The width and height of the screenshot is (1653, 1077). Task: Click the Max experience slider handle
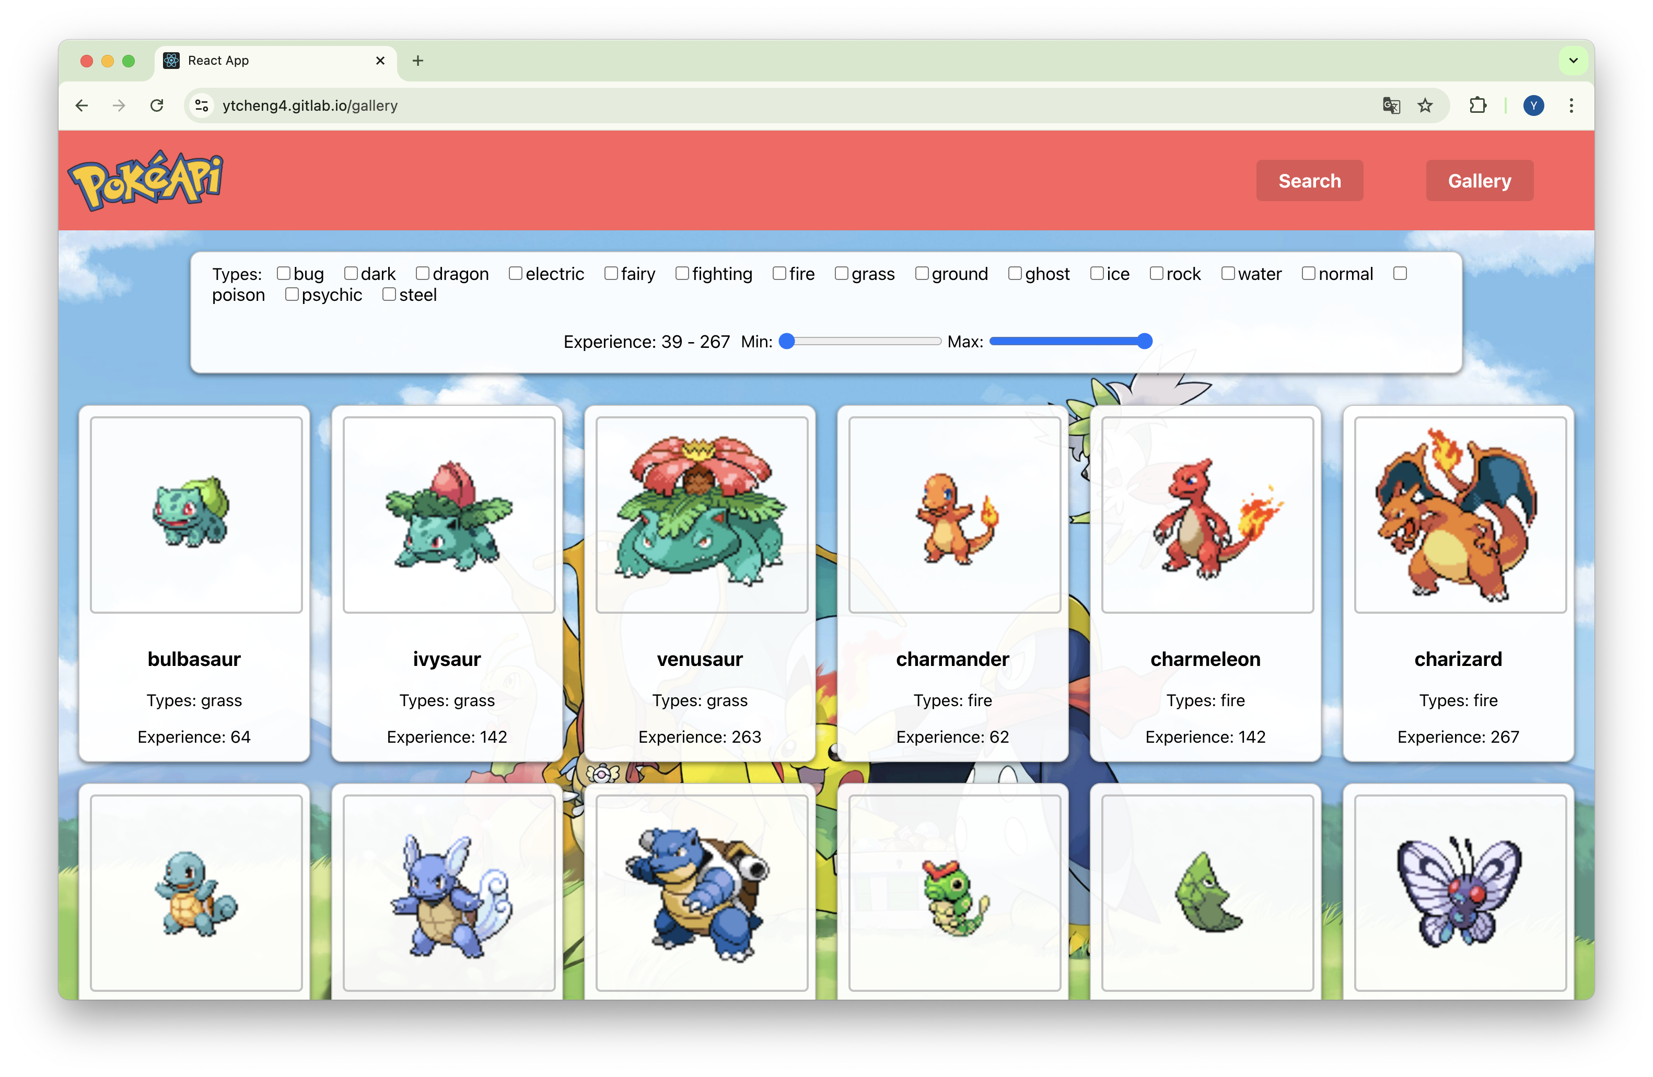click(x=1145, y=341)
